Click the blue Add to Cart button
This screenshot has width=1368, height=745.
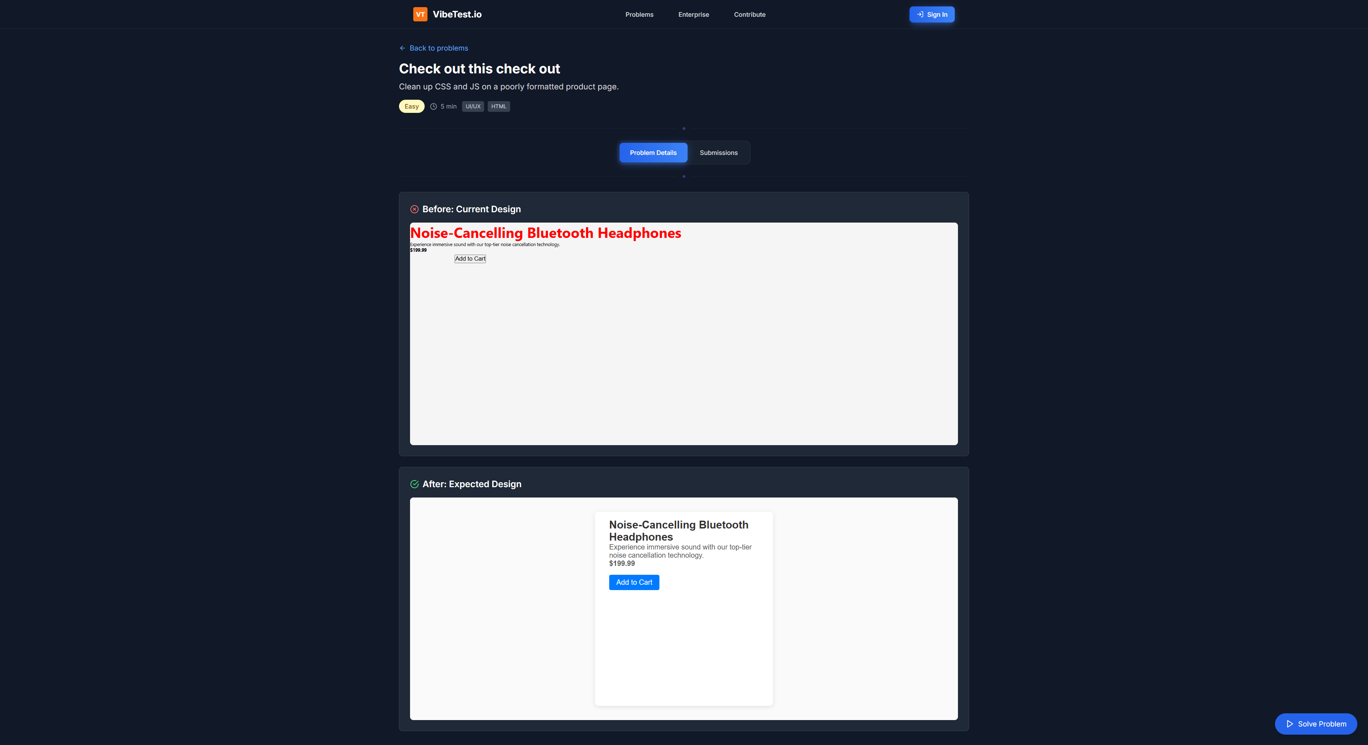point(634,583)
